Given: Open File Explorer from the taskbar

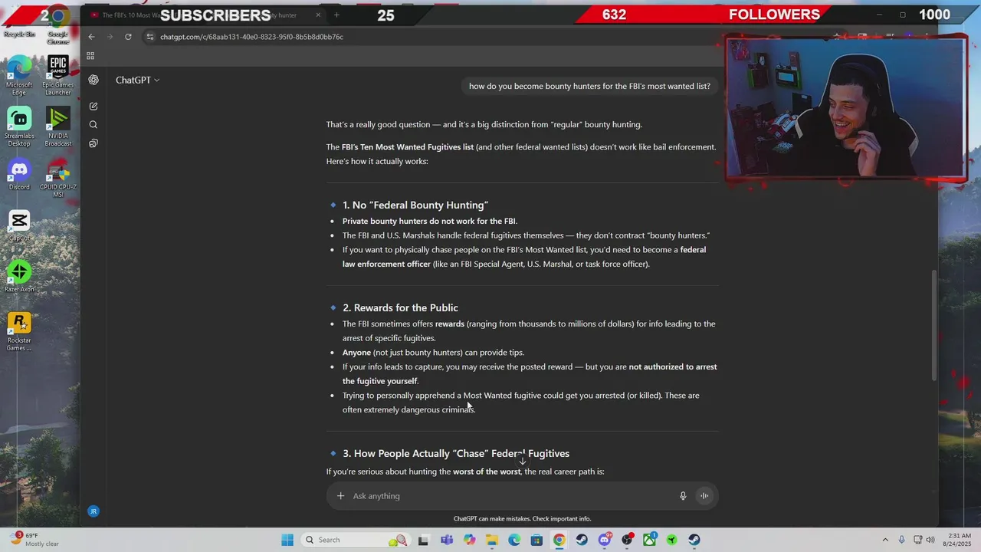Looking at the screenshot, I should tap(491, 540).
